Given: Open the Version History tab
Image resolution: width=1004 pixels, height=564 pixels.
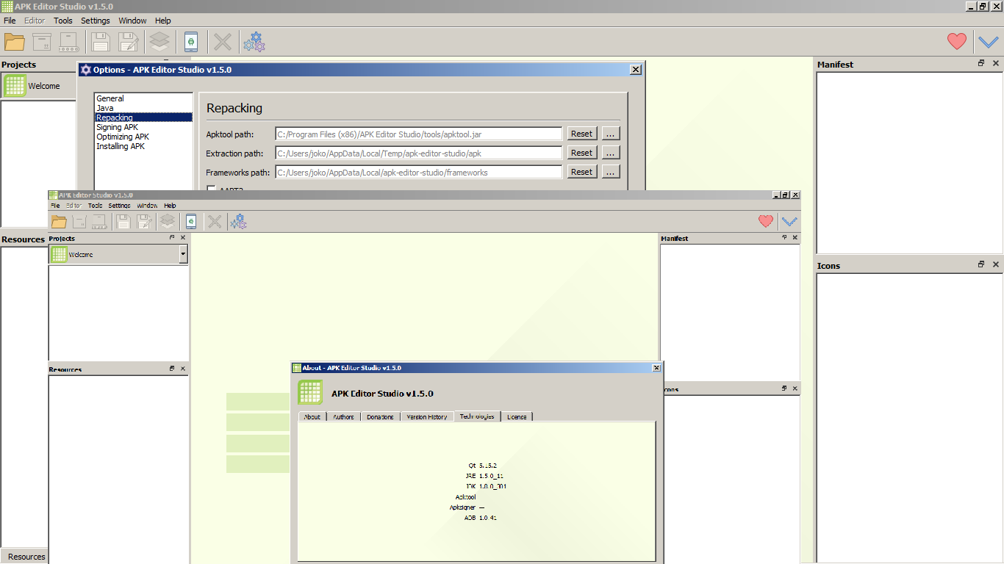Looking at the screenshot, I should click(x=427, y=416).
